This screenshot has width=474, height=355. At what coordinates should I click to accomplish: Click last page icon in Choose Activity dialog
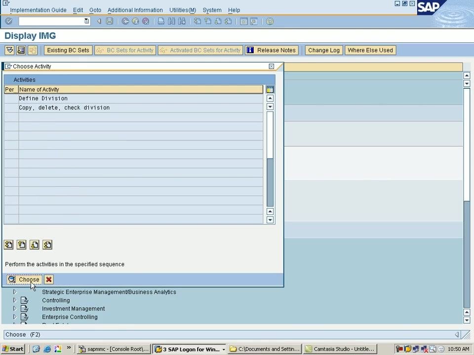(47, 245)
